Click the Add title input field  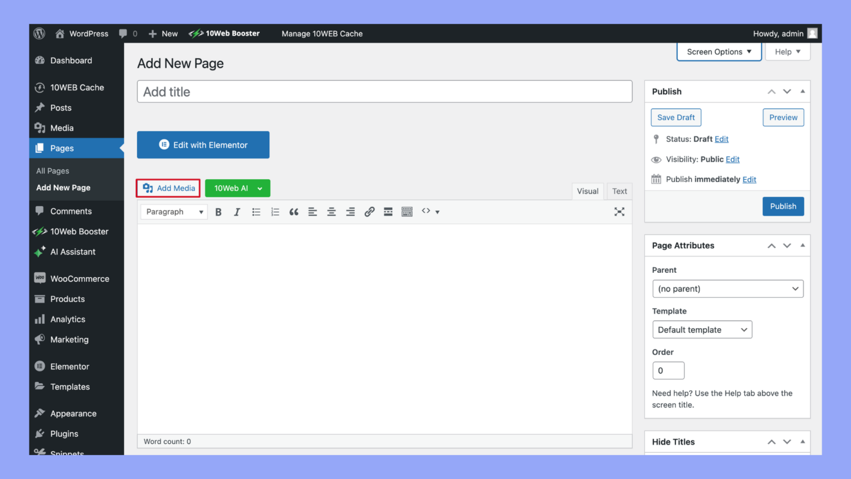(x=385, y=91)
